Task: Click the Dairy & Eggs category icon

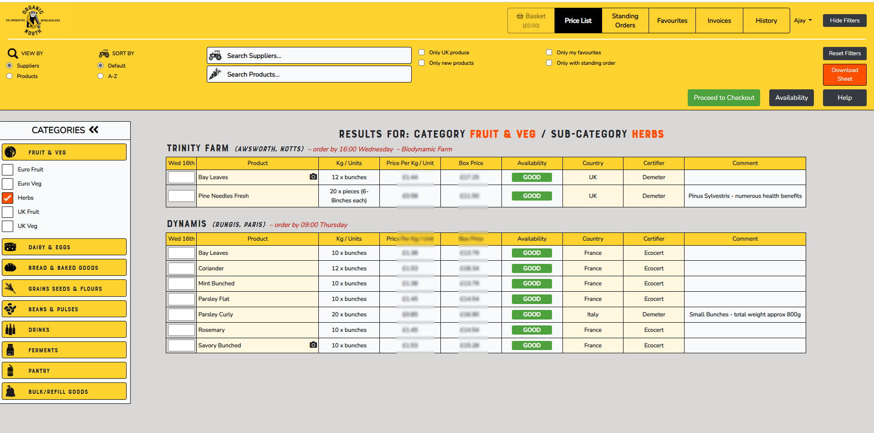Action: [x=10, y=247]
